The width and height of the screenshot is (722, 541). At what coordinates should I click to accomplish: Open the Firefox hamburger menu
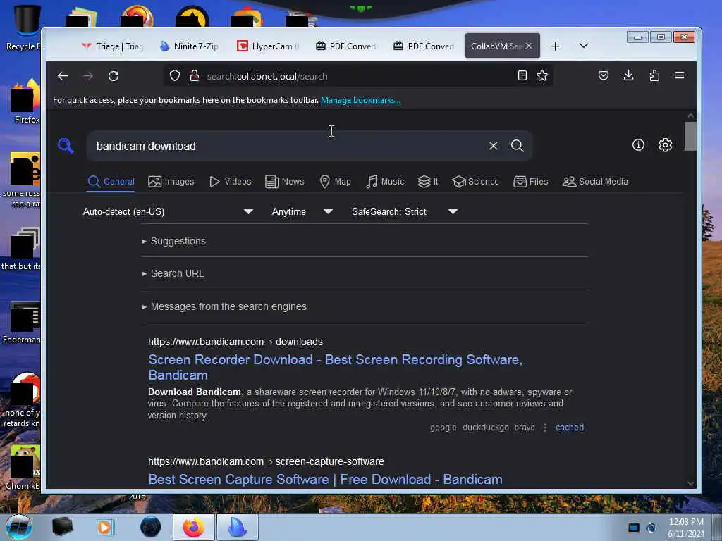[x=680, y=75]
